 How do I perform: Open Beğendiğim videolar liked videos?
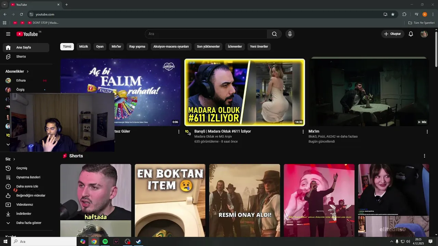pos(26,195)
